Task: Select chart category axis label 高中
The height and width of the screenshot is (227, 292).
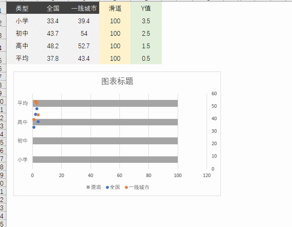Action: pos(22,122)
